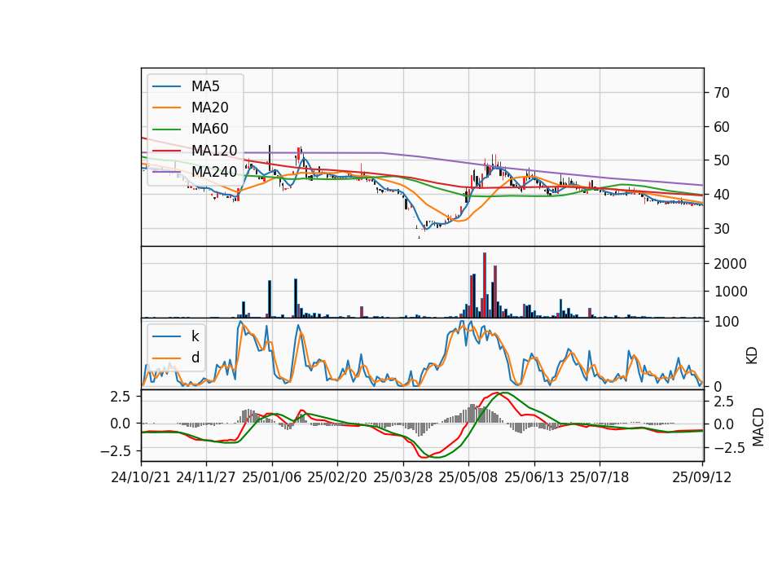Click the MA5 legend label
This screenshot has width=782, height=562.
pos(205,86)
